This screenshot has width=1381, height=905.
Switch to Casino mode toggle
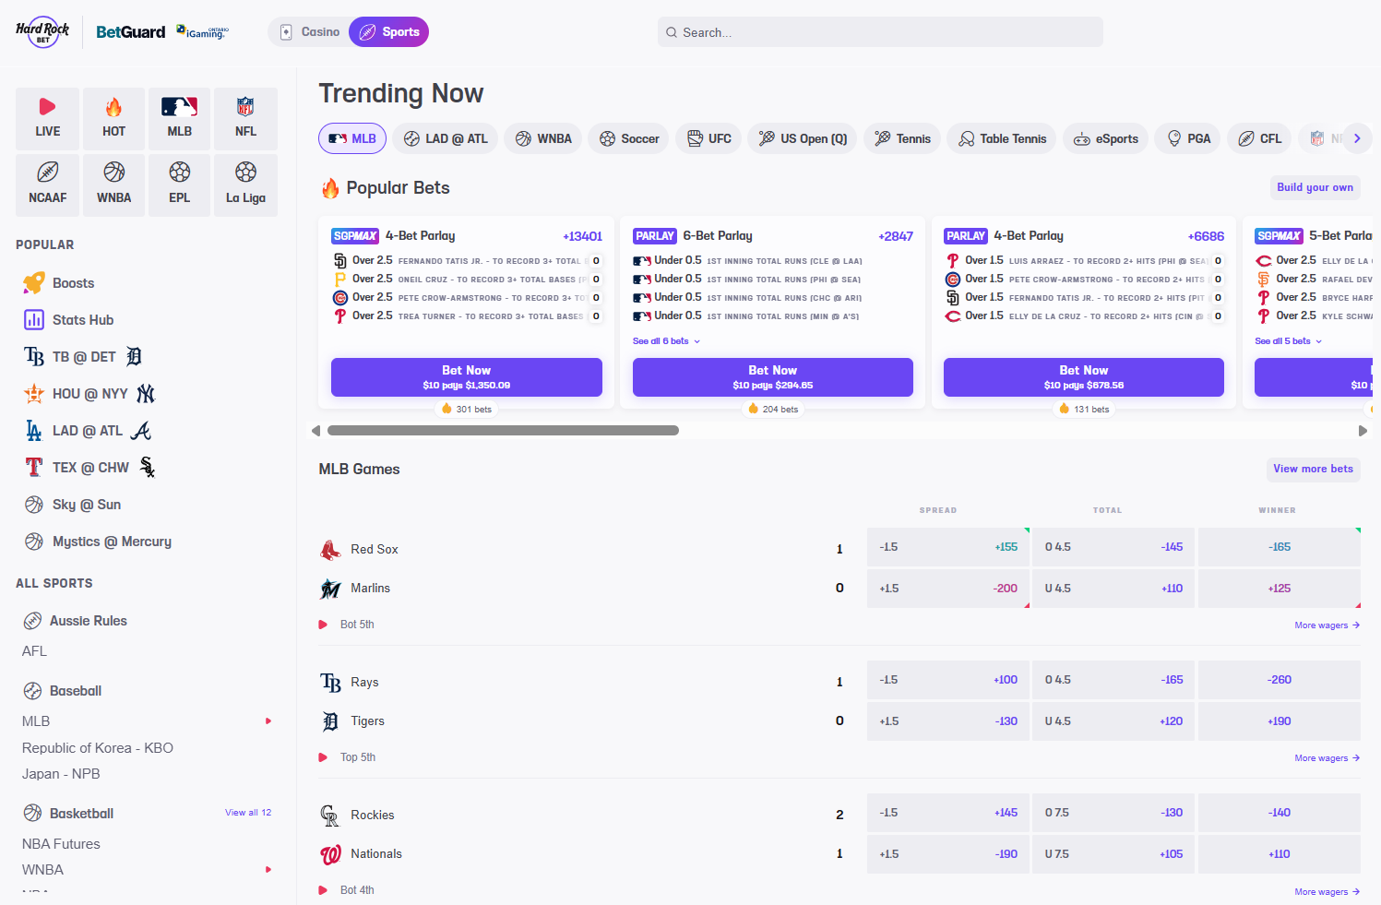310,32
